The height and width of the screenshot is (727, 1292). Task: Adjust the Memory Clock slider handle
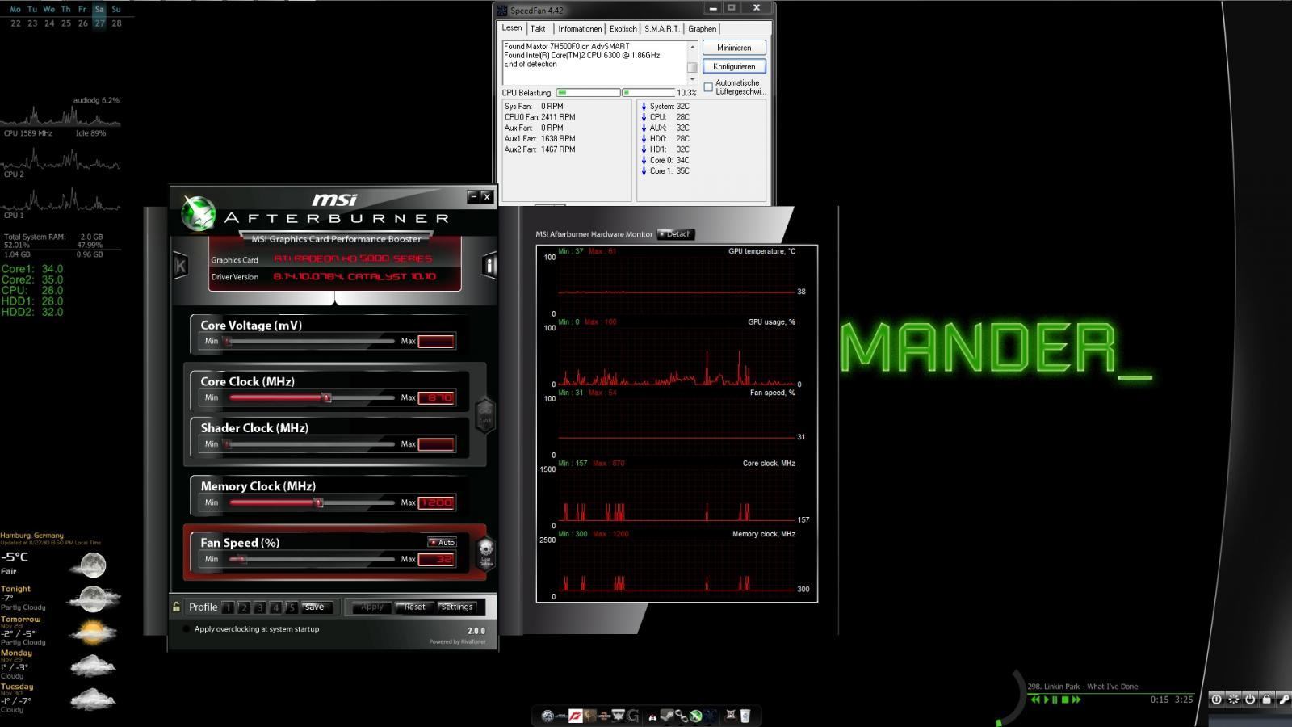point(318,502)
